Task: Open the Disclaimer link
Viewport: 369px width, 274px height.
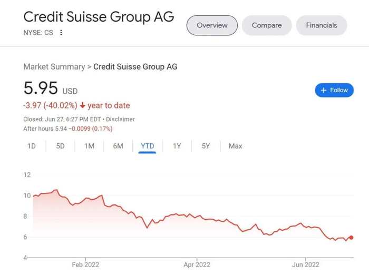Action: point(121,119)
